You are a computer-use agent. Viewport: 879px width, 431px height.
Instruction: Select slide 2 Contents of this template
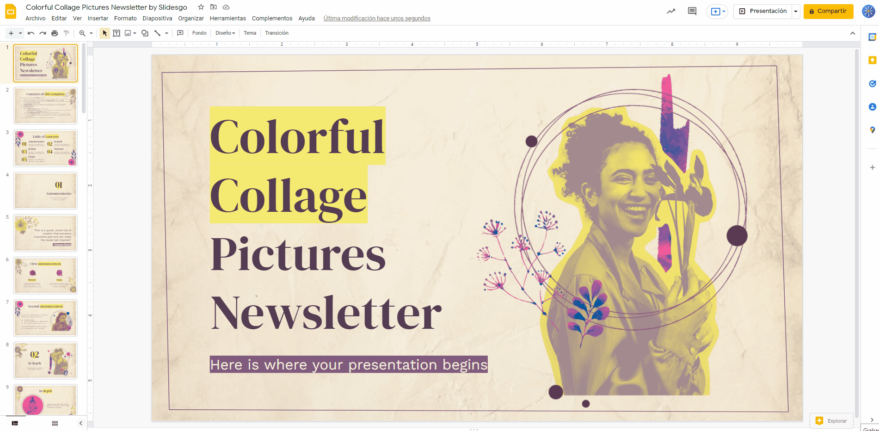pos(45,106)
